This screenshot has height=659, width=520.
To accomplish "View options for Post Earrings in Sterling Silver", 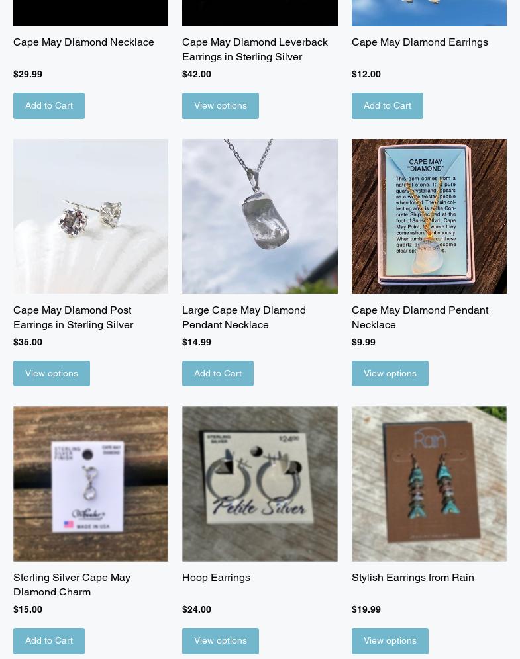I will pos(51,373).
